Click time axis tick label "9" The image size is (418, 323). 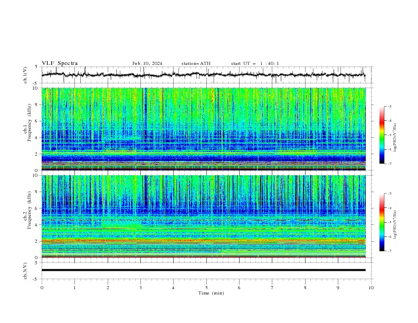(338, 288)
